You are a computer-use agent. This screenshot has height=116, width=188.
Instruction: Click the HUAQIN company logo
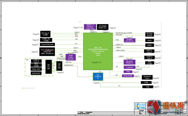coord(140,106)
